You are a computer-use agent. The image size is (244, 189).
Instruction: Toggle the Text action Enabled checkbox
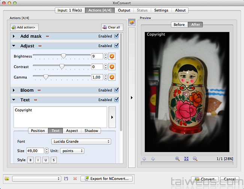(x=116, y=100)
